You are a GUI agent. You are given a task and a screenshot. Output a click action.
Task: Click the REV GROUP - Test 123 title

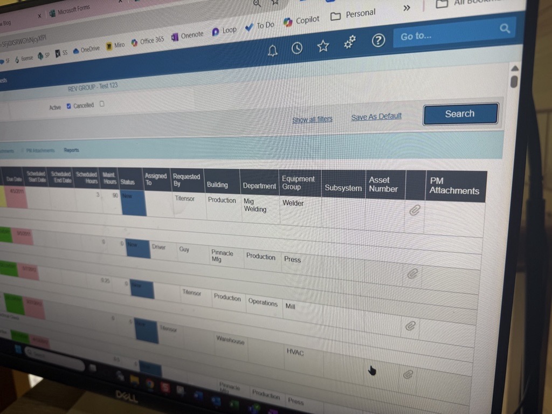[93, 87]
